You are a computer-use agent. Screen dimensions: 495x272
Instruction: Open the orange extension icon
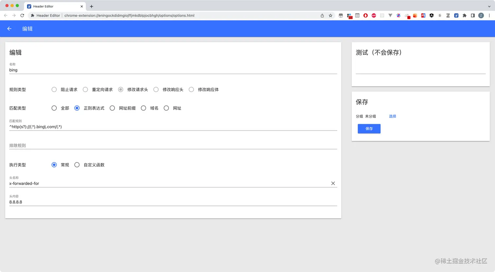click(x=415, y=15)
